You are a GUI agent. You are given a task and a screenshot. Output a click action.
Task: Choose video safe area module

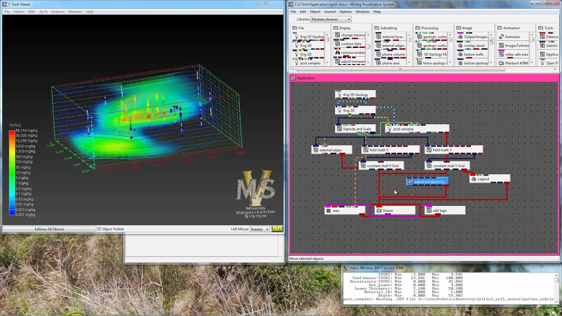point(513,54)
